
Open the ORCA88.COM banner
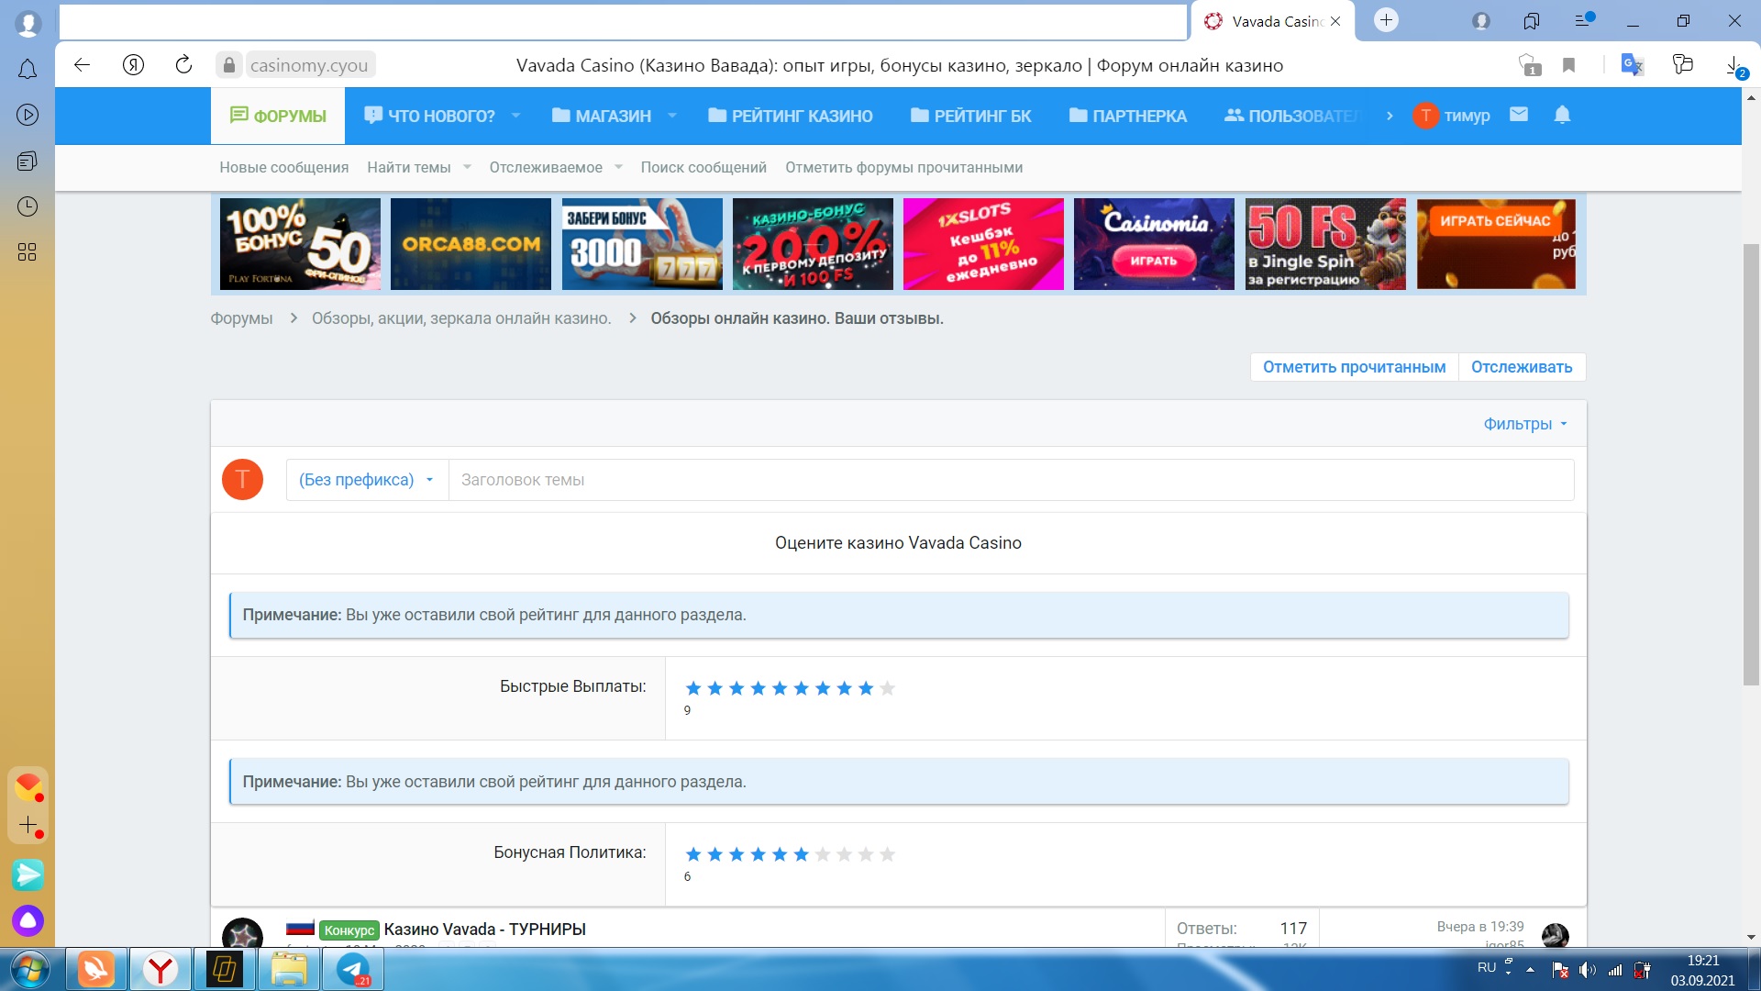471,244
